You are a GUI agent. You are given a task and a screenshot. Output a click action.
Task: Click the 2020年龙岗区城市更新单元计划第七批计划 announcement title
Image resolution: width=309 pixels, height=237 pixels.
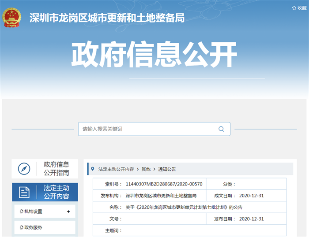[x=184, y=207]
